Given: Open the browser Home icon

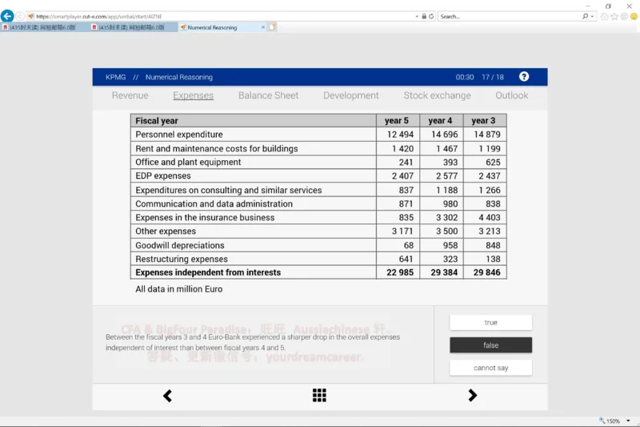Looking at the screenshot, I should click(x=605, y=16).
